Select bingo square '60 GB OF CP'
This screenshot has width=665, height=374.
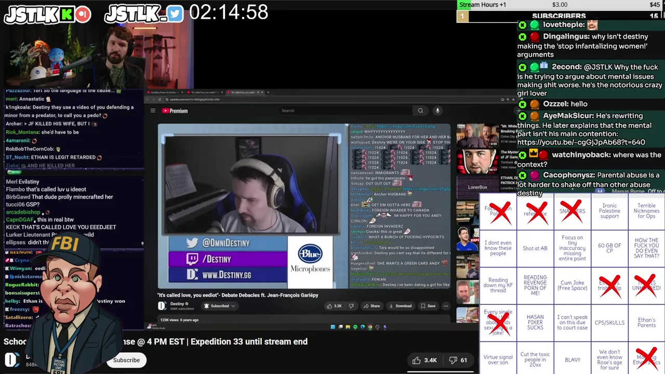(x=609, y=248)
